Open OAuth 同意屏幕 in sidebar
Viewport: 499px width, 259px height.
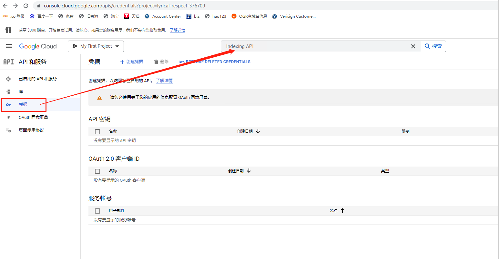(x=33, y=117)
